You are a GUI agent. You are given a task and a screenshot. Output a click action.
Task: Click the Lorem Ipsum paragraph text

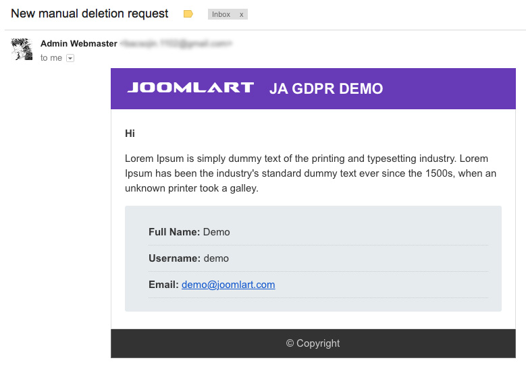click(311, 173)
